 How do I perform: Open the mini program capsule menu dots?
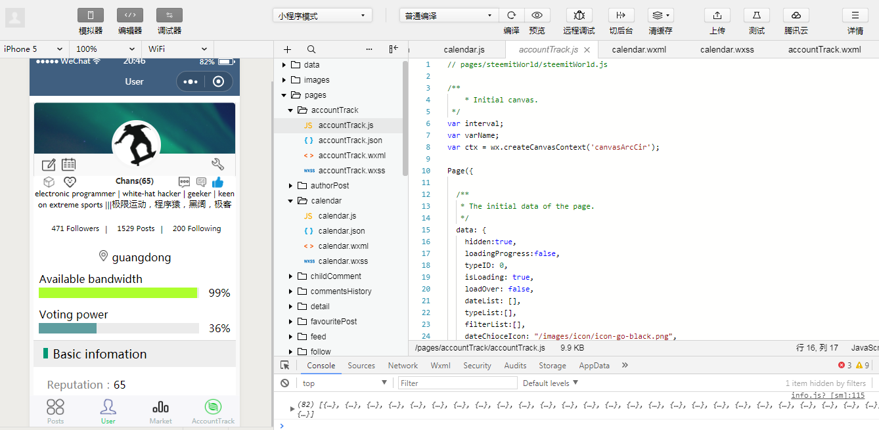191,81
